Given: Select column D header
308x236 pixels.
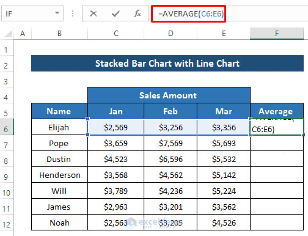Looking at the screenshot, I should (x=170, y=33).
